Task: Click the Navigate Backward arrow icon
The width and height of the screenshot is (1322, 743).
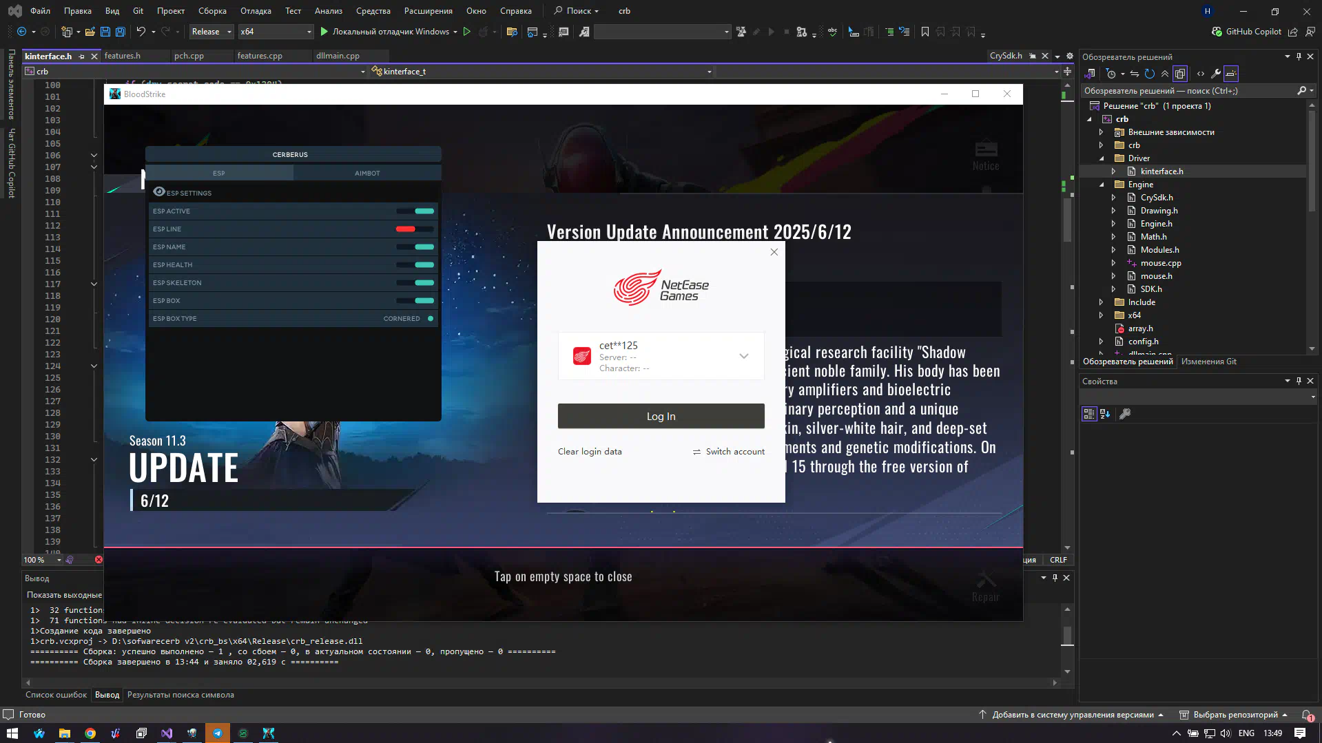Action: click(22, 32)
